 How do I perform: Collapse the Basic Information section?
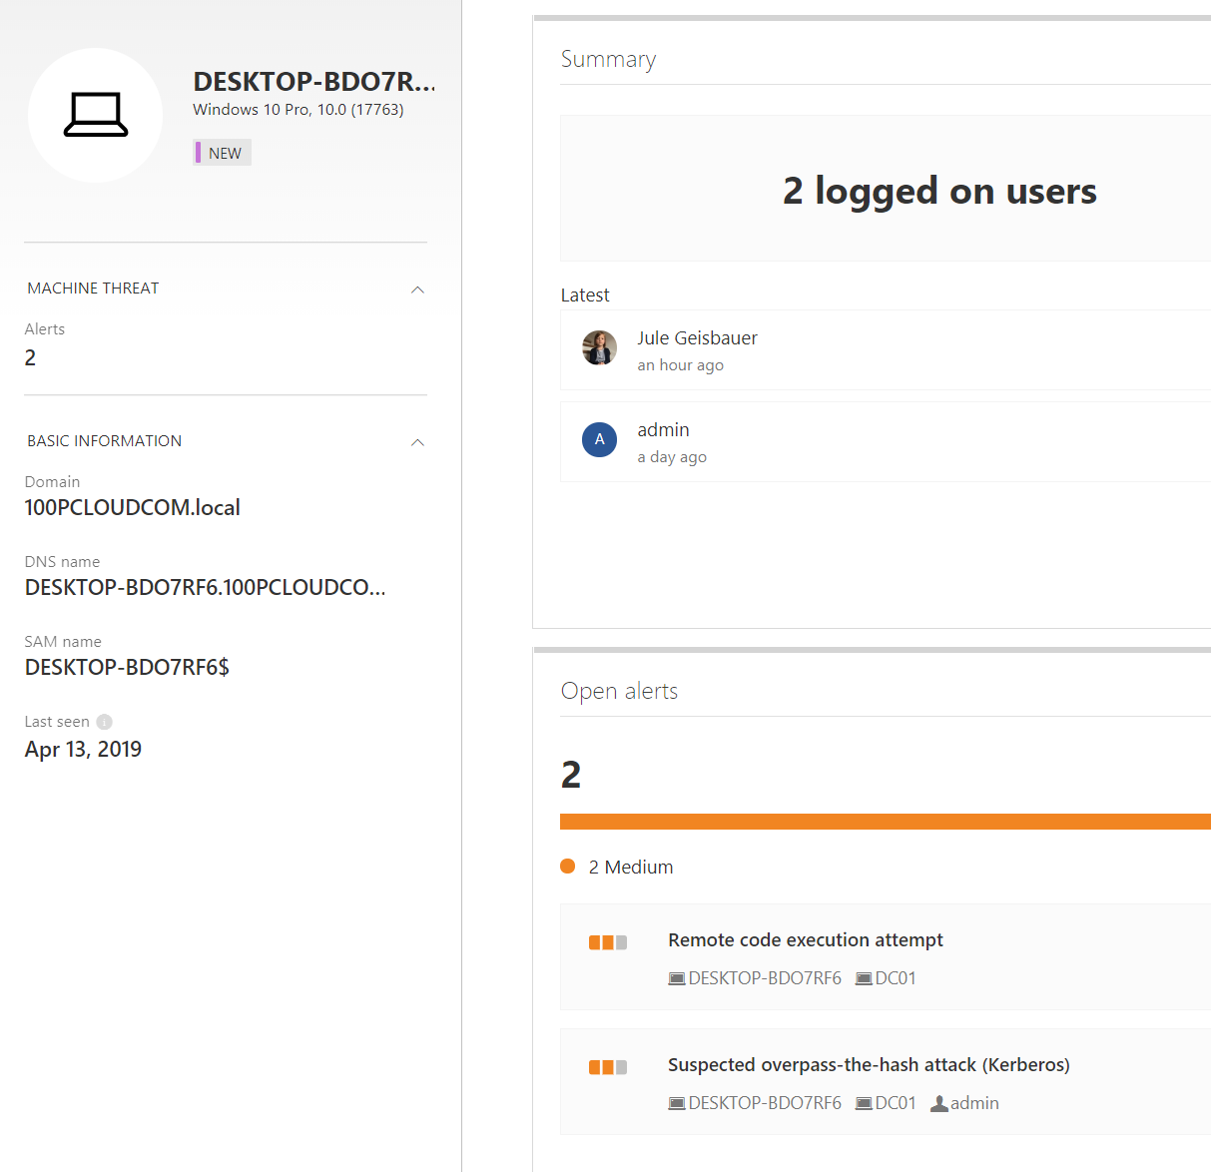(x=417, y=442)
